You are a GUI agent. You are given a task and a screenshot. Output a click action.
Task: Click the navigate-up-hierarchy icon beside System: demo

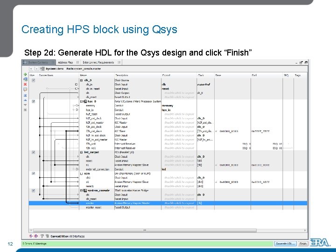click(37, 69)
